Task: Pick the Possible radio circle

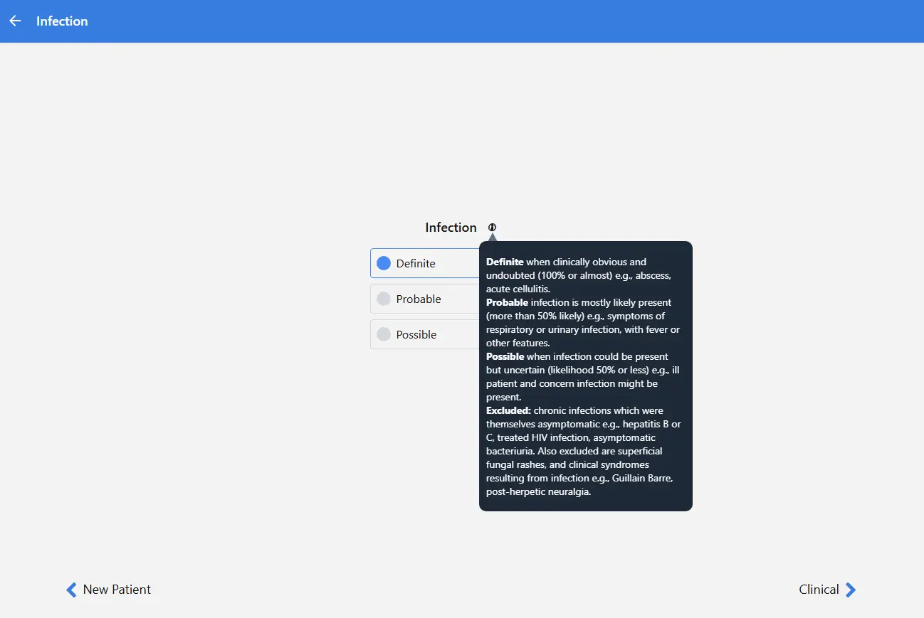Action: [384, 334]
